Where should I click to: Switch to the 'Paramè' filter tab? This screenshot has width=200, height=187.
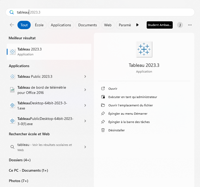click(124, 25)
